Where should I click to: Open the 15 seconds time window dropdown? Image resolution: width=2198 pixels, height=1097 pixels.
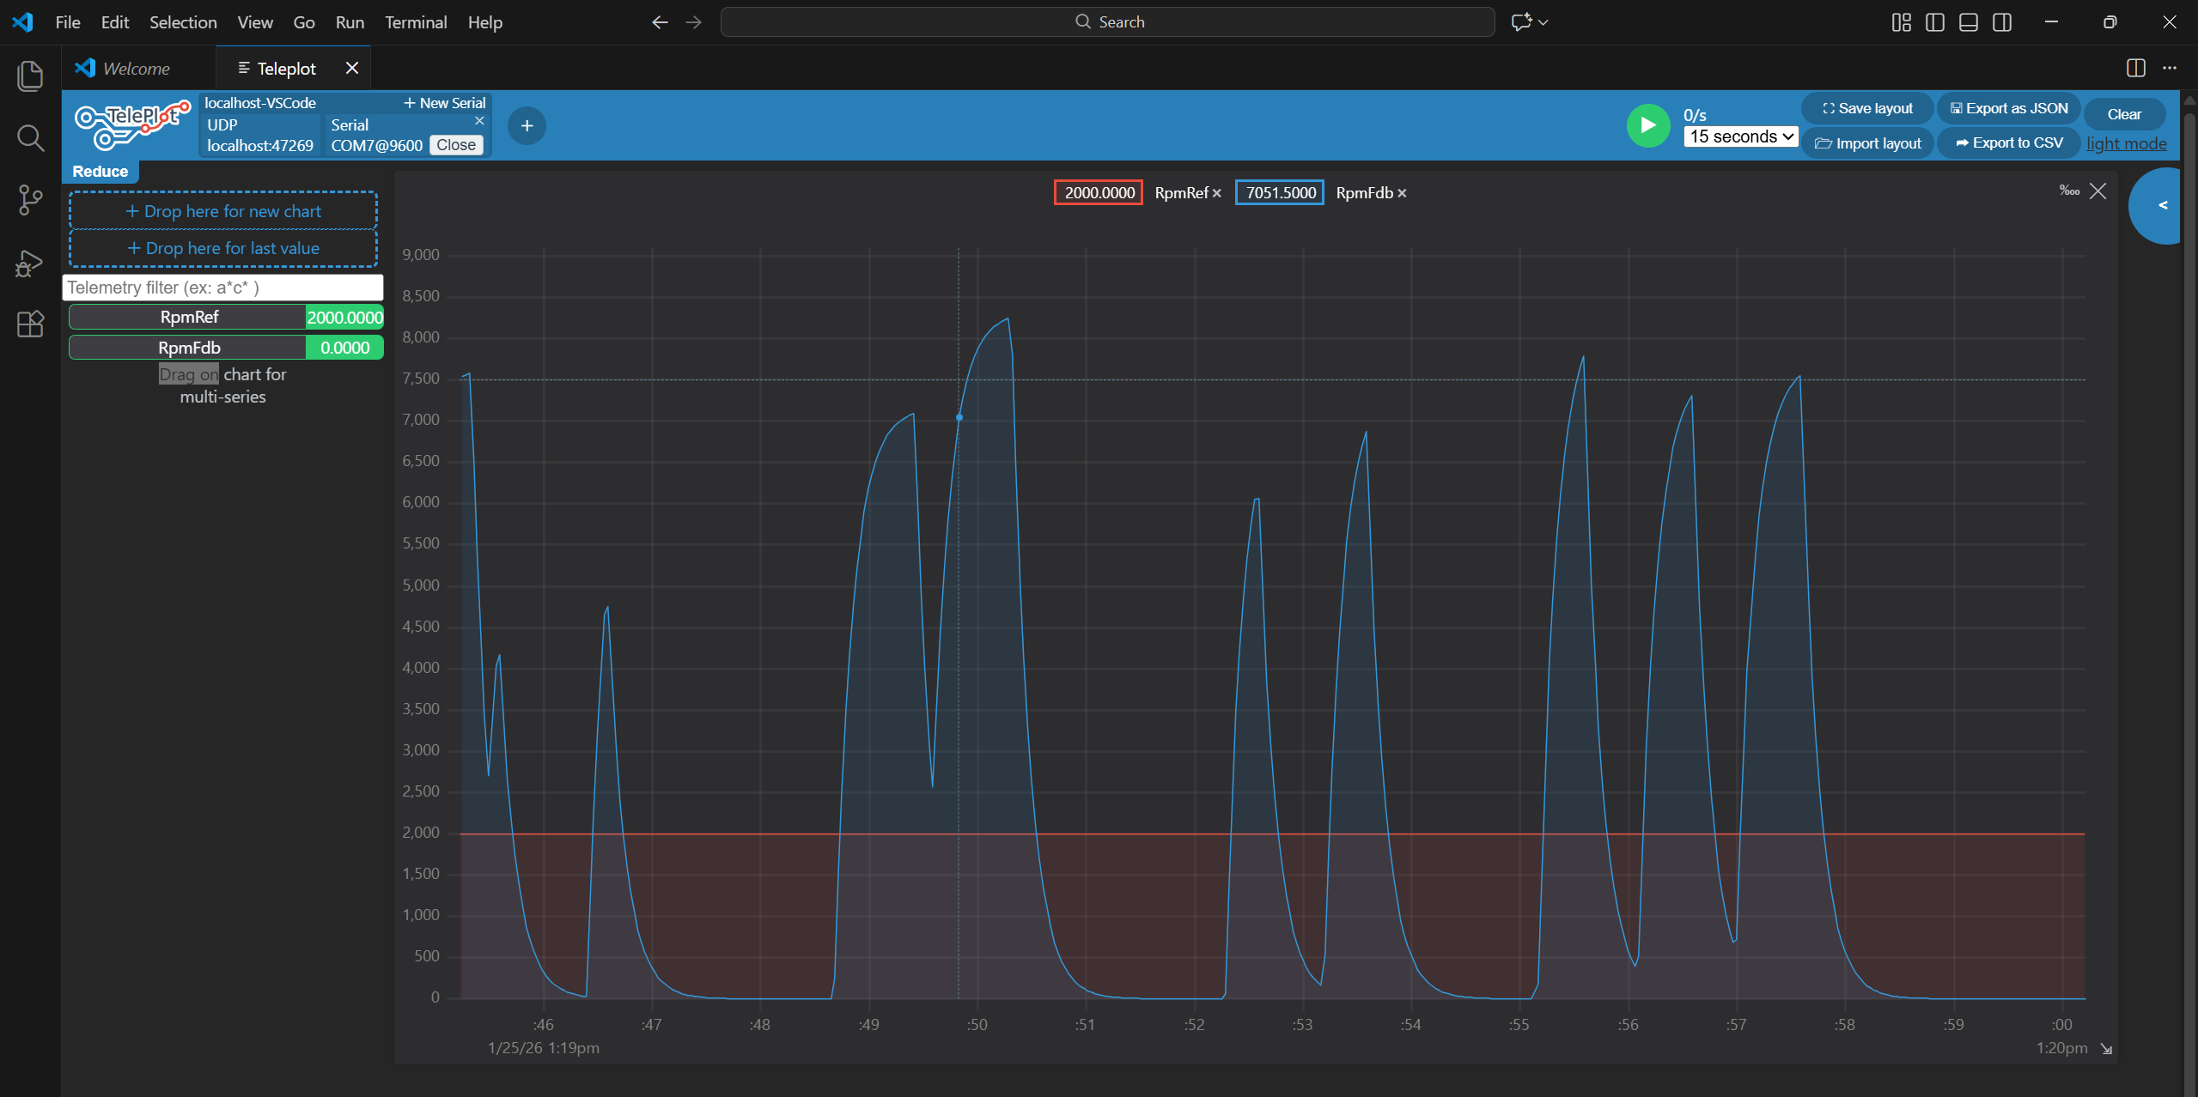coord(1740,136)
